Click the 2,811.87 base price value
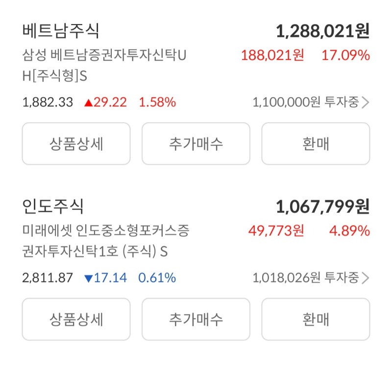The height and width of the screenshot is (366, 392). pyautogui.click(x=48, y=278)
